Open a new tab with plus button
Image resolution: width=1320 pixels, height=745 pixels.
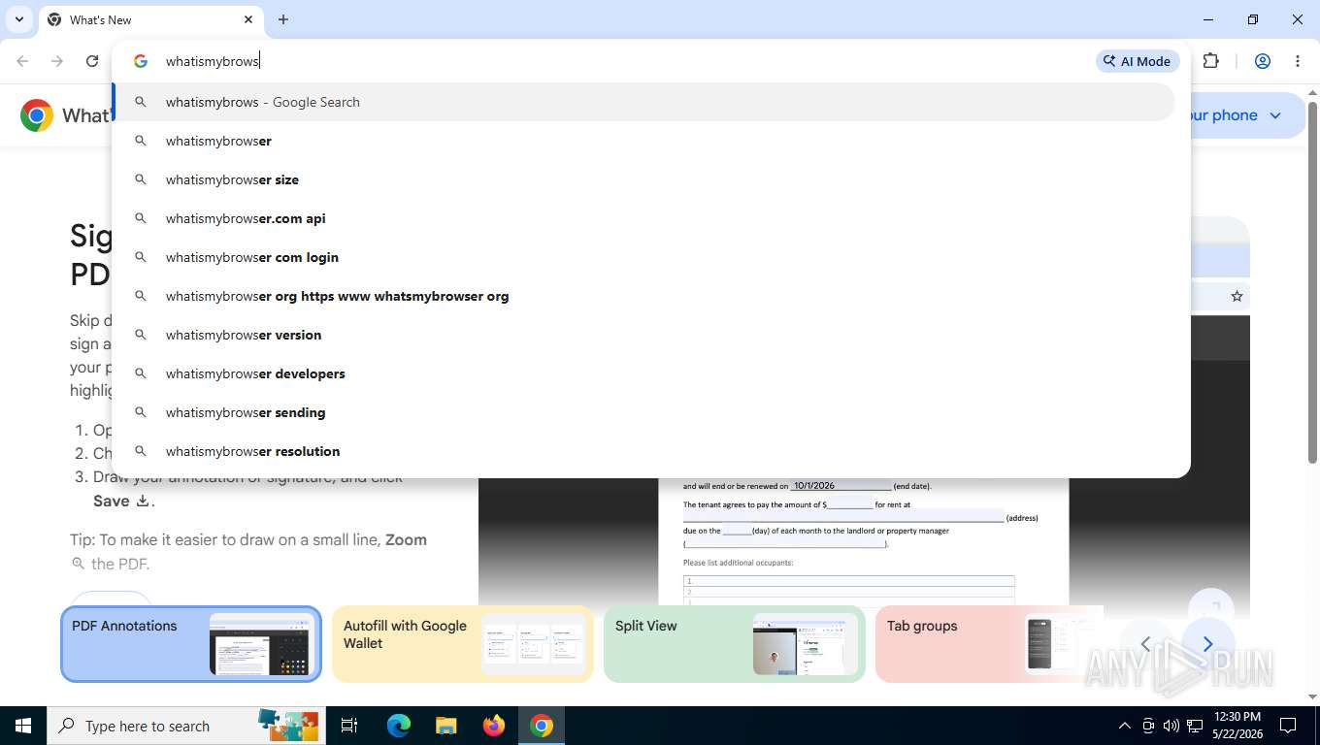283,19
